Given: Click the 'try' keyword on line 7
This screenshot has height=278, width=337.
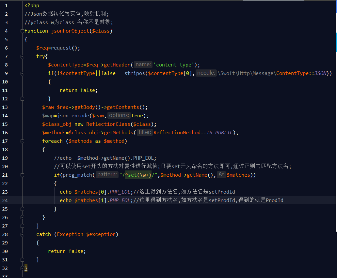Looking at the screenshot, I should pos(40,57).
